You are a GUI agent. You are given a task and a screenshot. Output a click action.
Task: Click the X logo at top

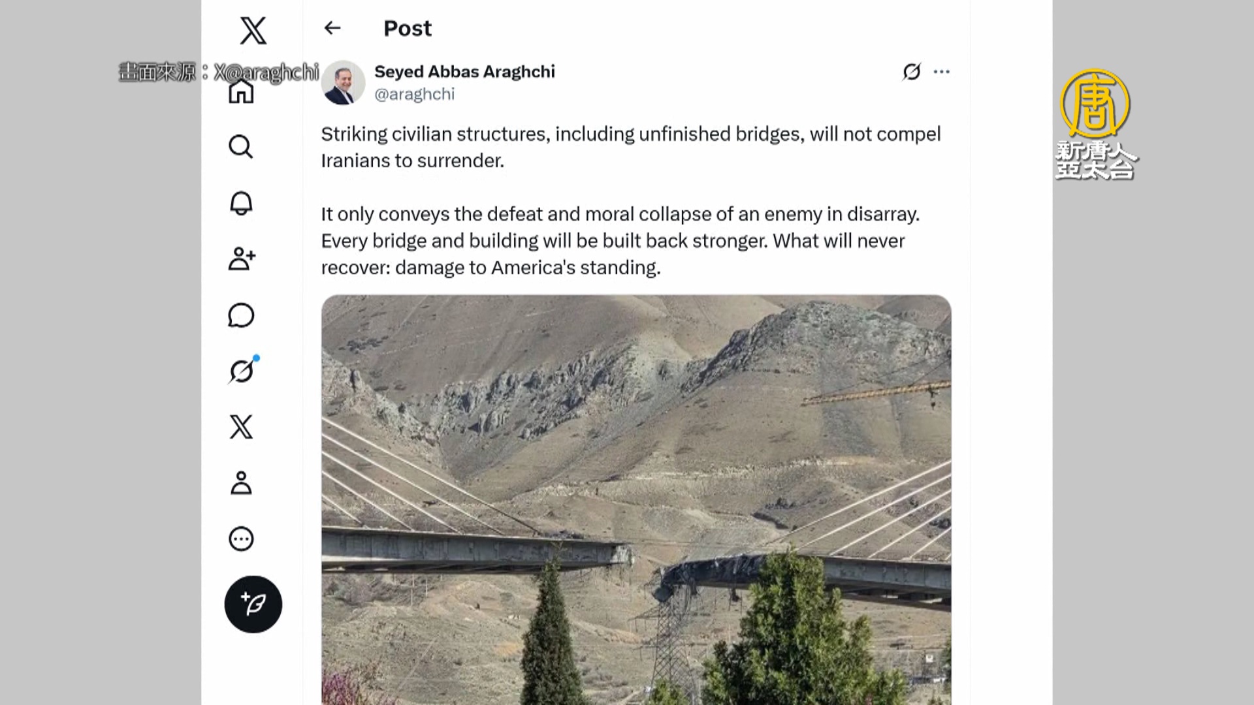(x=253, y=31)
